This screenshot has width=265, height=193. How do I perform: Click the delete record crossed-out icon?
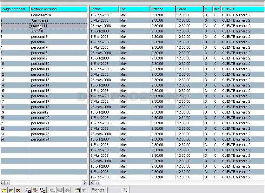(x=18, y=190)
